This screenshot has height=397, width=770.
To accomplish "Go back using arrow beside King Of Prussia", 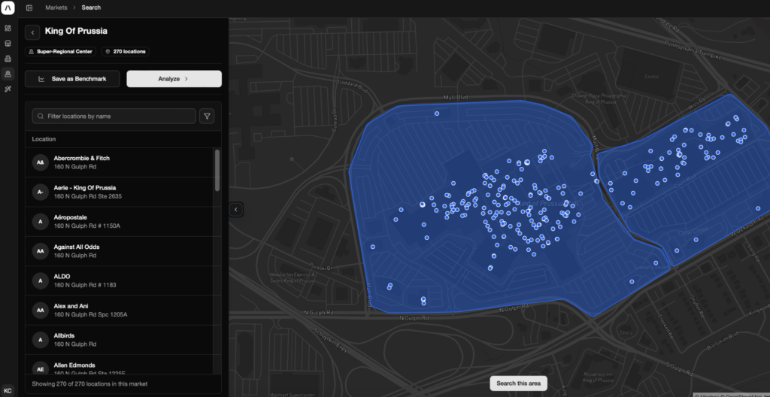I will click(x=32, y=32).
